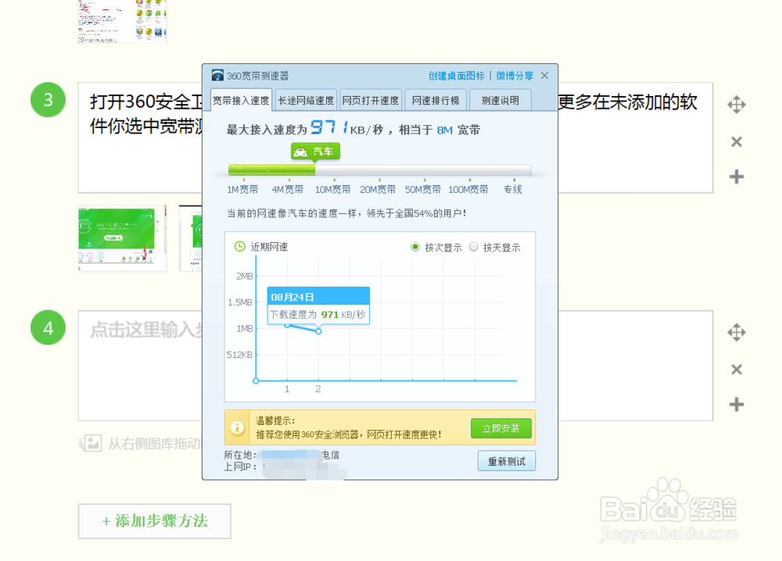This screenshot has height=561, width=782.
Task: Click the clock icon beside 近期网速
Action: 242,248
